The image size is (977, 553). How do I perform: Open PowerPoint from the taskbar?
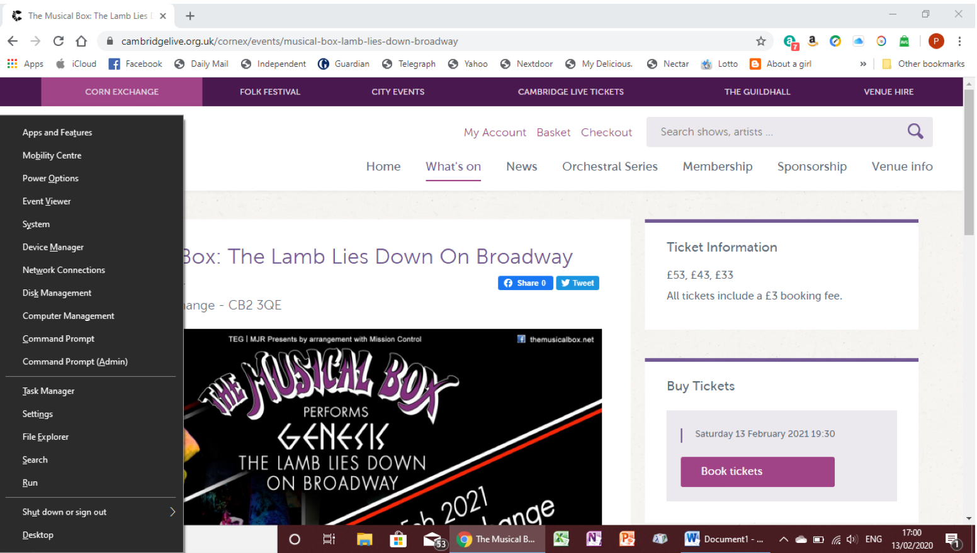627,539
